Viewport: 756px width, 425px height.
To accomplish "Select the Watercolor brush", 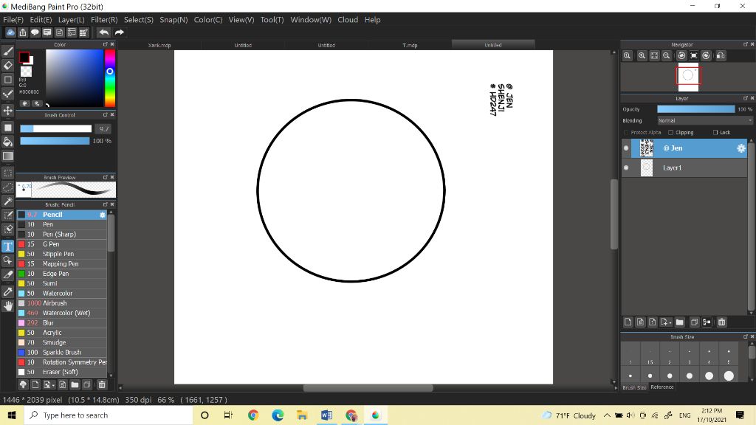I will pyautogui.click(x=62, y=294).
